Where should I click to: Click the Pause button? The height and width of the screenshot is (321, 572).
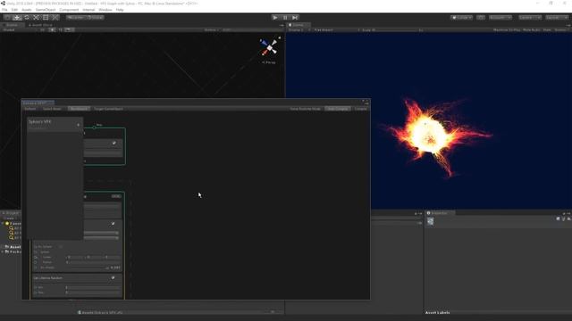285,18
